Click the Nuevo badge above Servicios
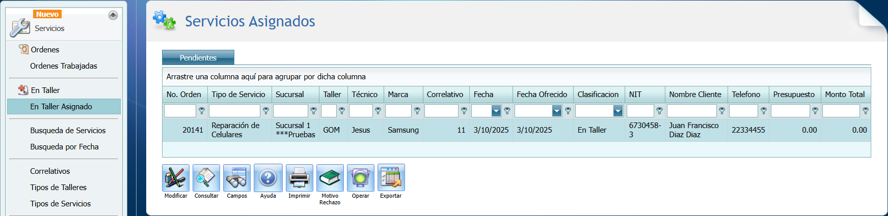The height and width of the screenshot is (216, 888). tap(47, 14)
